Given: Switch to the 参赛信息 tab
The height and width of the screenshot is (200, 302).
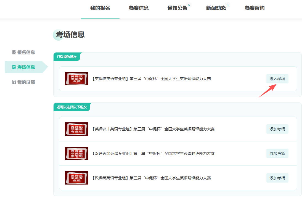Looking at the screenshot, I should [139, 8].
